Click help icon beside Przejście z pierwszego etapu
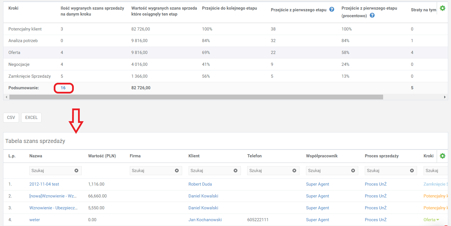Screen dimensions: 451x226 pyautogui.click(x=332, y=10)
